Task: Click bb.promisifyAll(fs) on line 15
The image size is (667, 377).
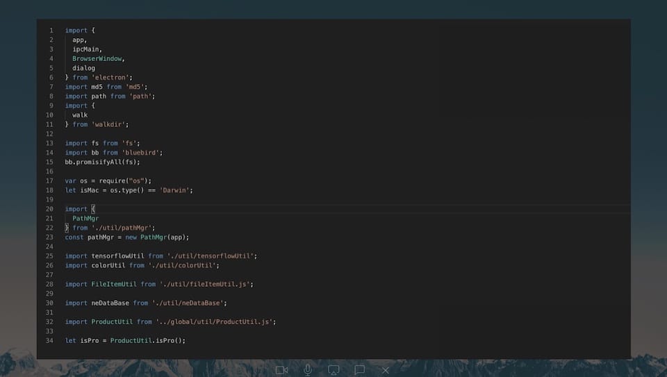Action: pos(101,162)
